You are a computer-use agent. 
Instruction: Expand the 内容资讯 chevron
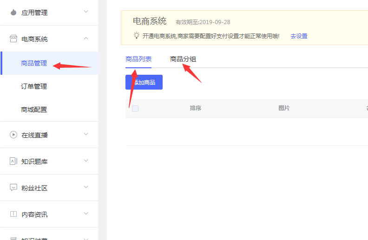coord(86,214)
